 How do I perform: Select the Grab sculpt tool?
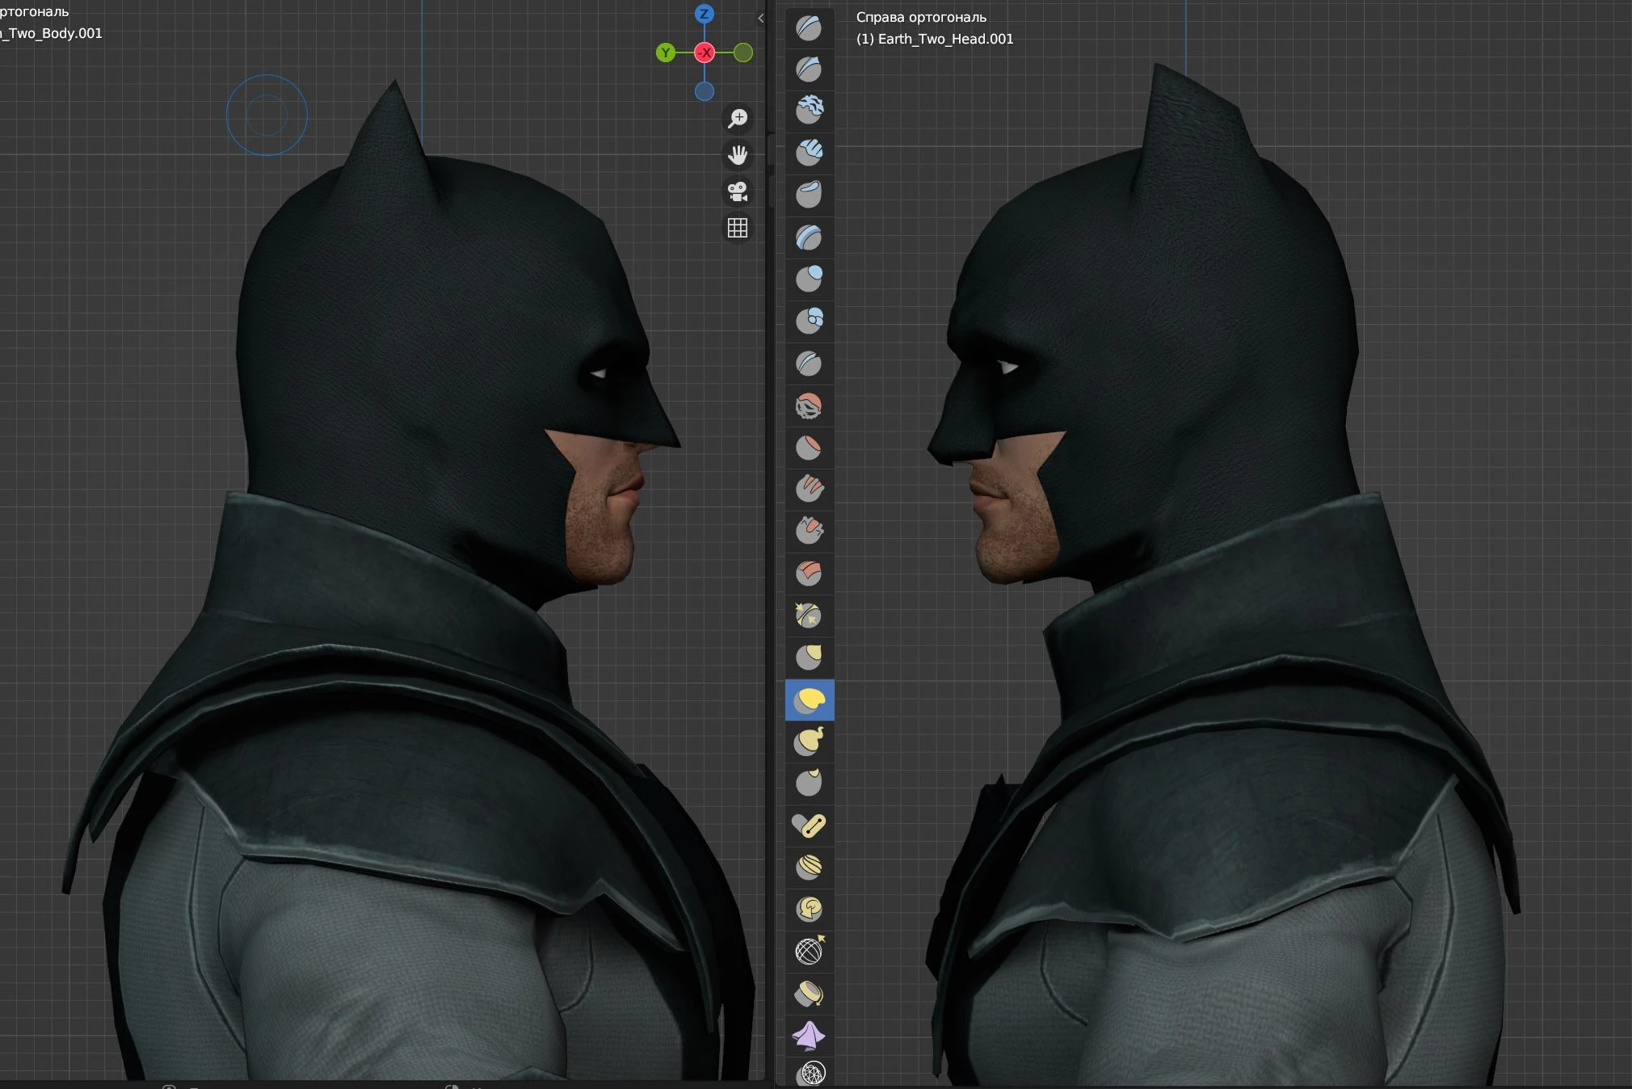click(x=810, y=658)
